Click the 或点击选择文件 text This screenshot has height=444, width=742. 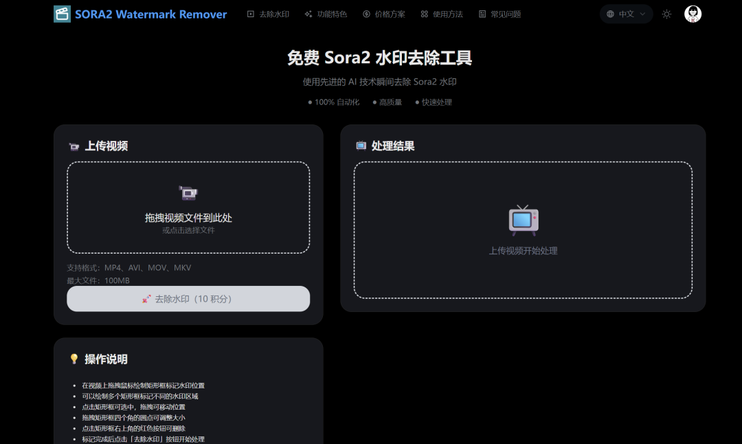pyautogui.click(x=188, y=232)
